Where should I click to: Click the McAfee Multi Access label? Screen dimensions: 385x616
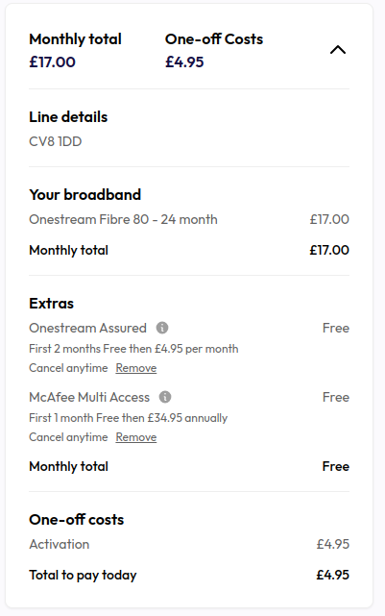point(89,397)
